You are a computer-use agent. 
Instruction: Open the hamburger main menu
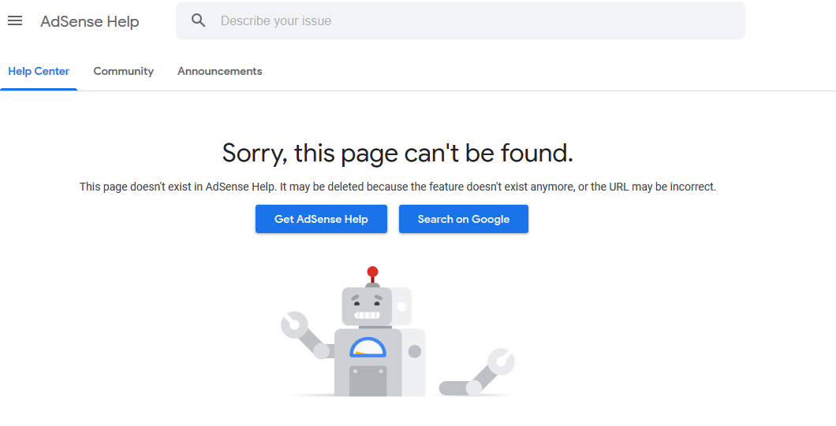pos(14,21)
